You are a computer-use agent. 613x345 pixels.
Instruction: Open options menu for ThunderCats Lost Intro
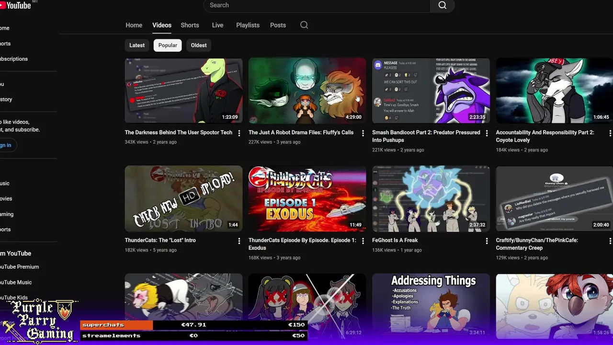[239, 241]
